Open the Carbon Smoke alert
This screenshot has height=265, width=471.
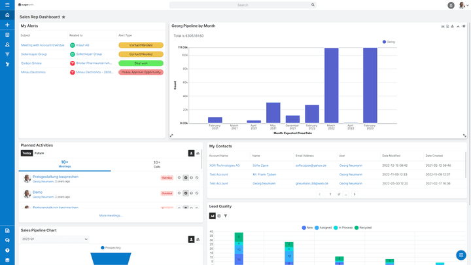tap(31, 63)
